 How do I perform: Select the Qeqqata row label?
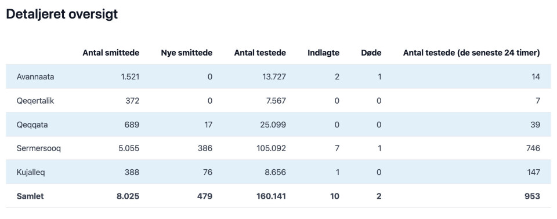pos(32,125)
